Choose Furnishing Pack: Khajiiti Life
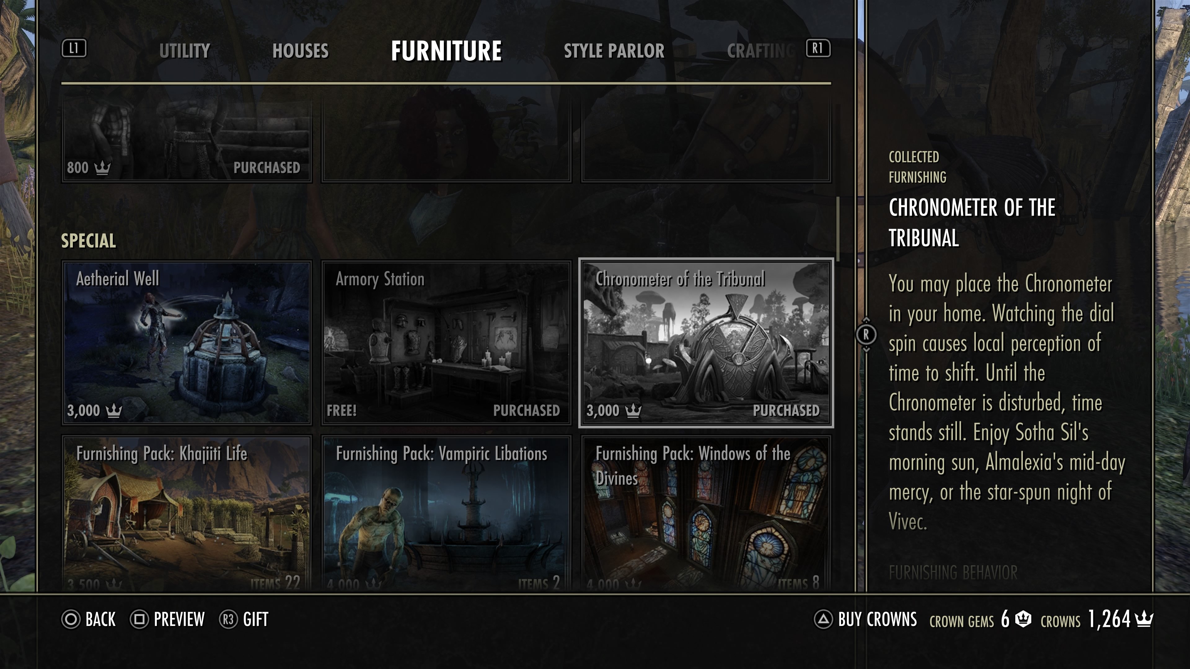The width and height of the screenshot is (1190, 669). pyautogui.click(x=187, y=514)
